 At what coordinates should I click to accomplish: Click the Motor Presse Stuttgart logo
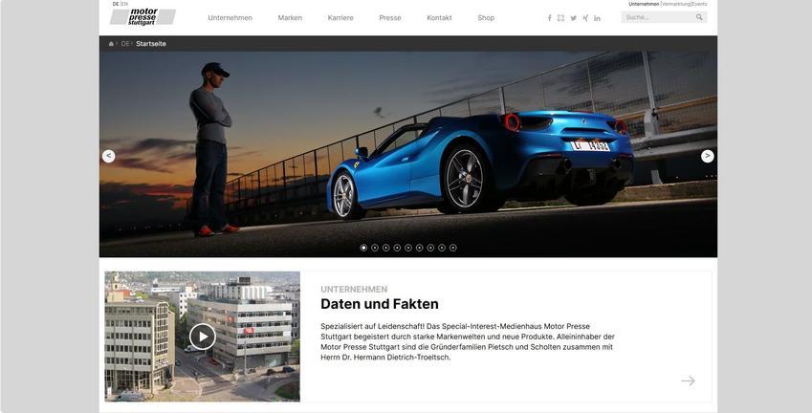[143, 16]
